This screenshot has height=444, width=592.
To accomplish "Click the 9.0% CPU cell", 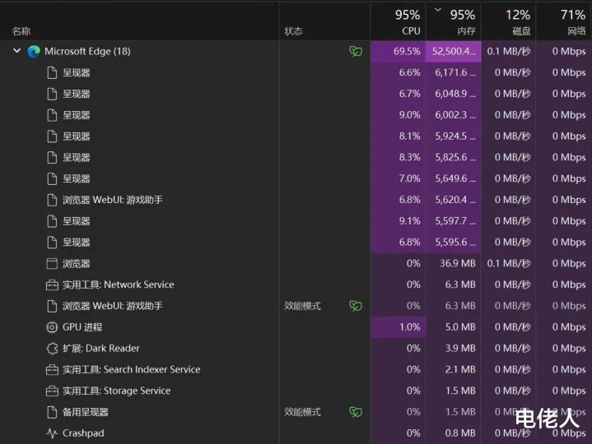I will click(x=398, y=115).
